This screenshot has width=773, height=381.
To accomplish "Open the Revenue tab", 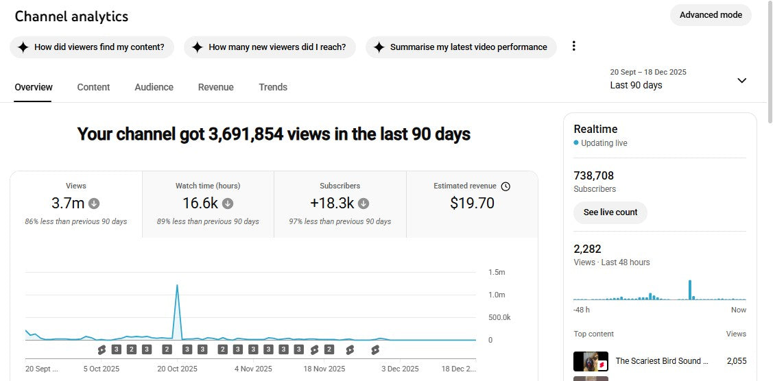I will click(x=215, y=87).
